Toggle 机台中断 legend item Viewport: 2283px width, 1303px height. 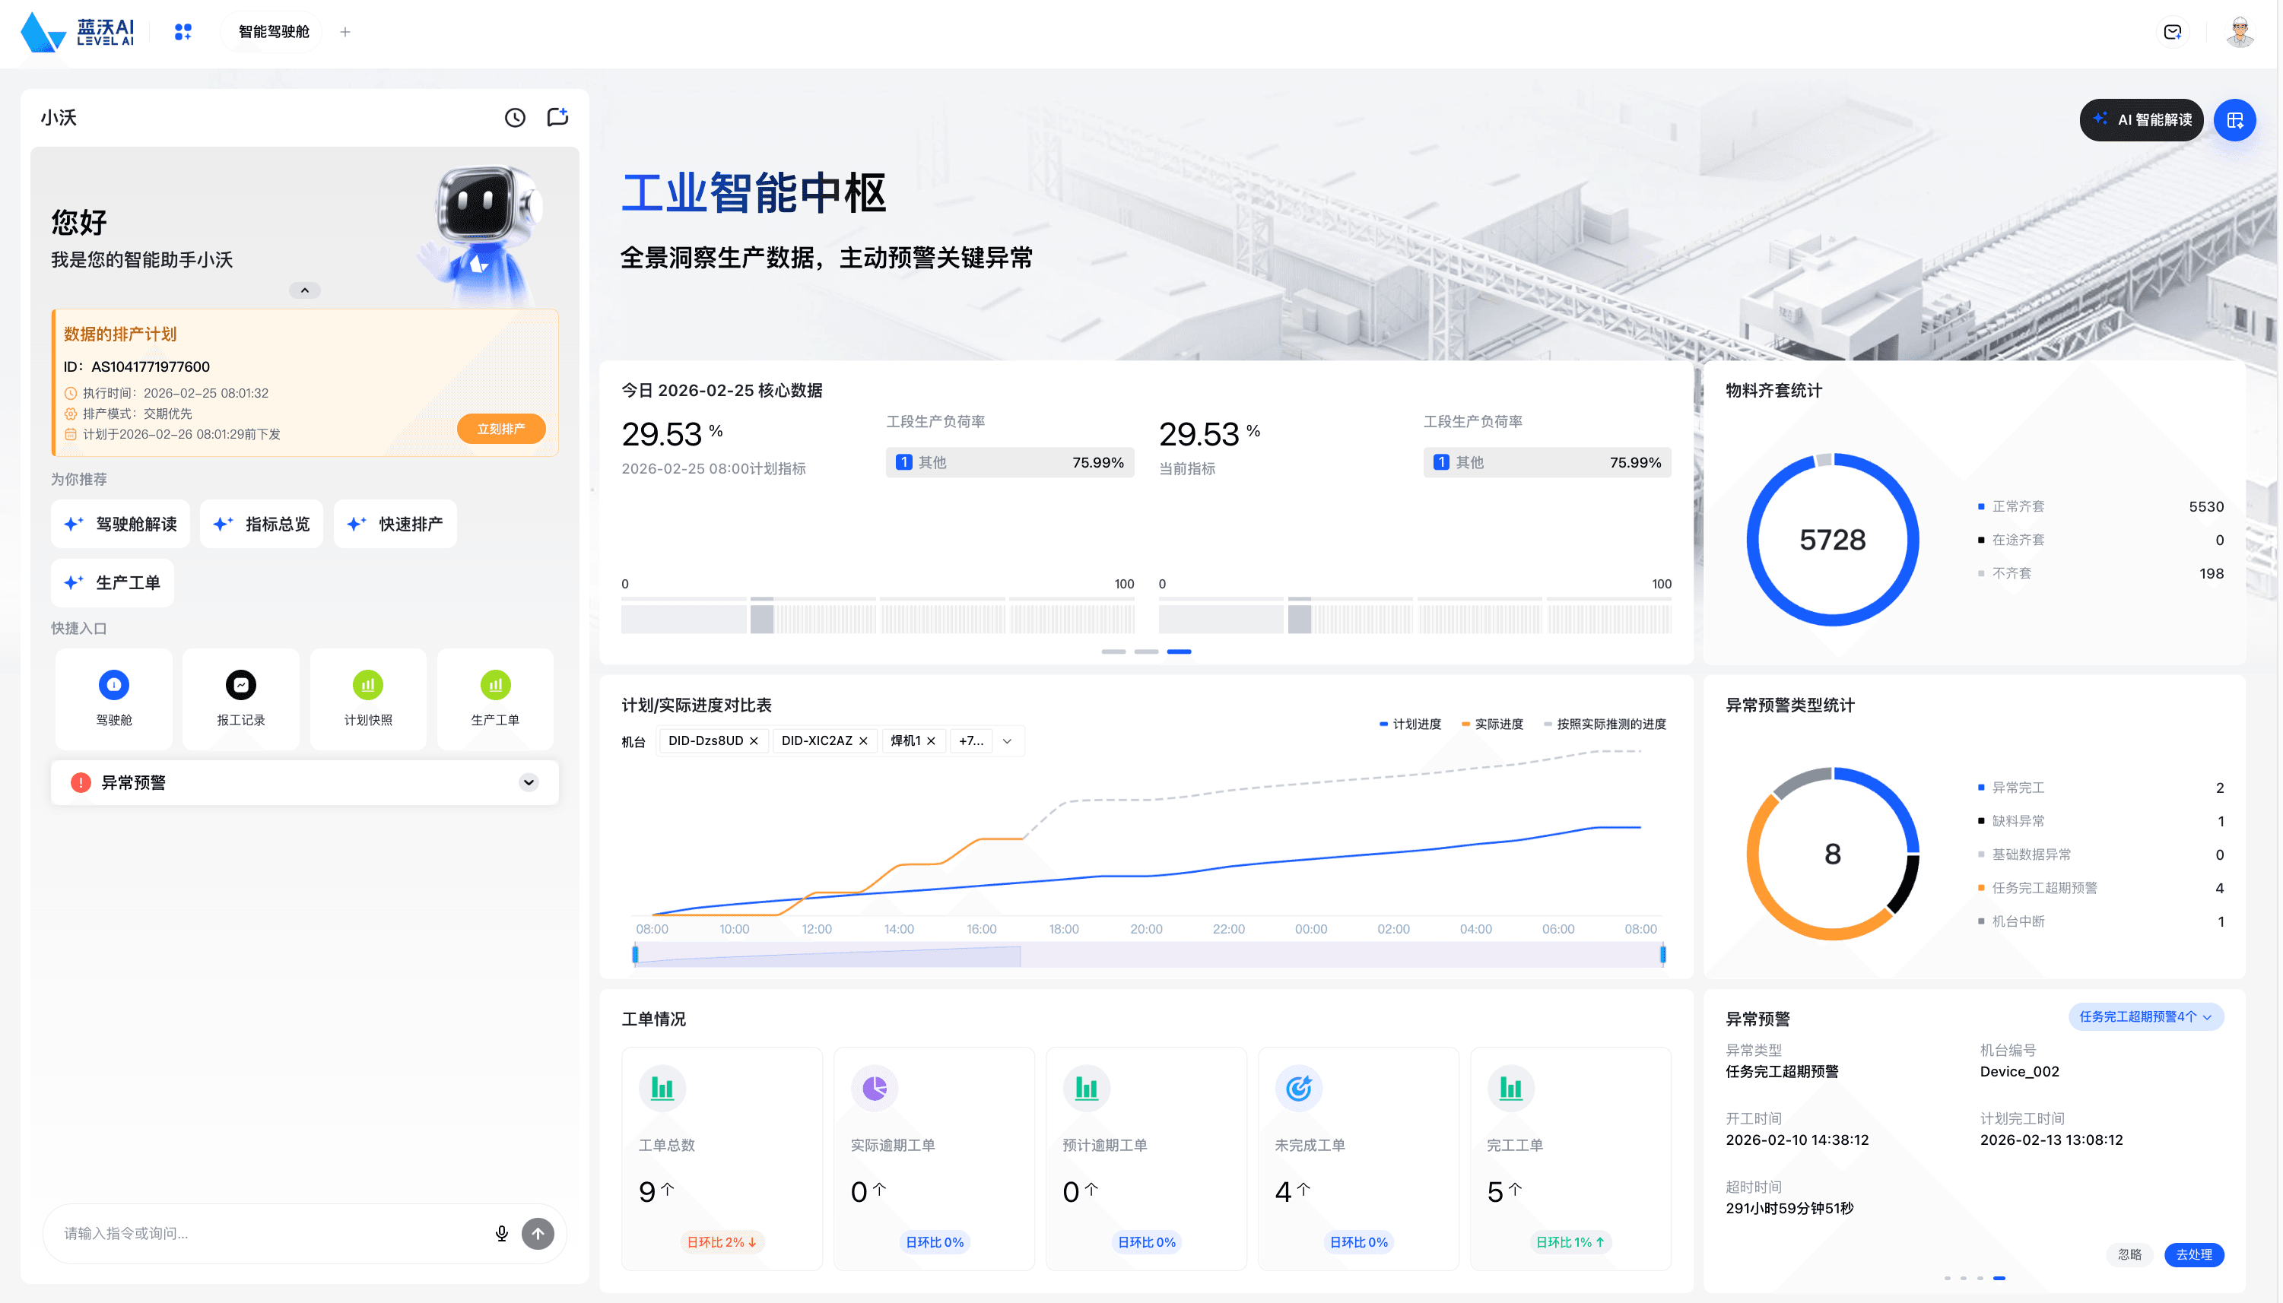click(x=2011, y=922)
